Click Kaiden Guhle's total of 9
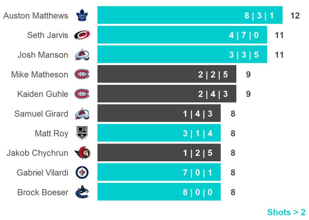 point(248,94)
